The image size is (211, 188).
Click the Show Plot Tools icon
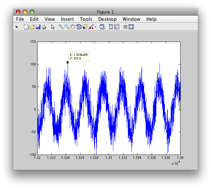point(131,27)
